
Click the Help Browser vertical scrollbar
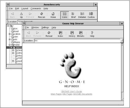tap(122, 72)
